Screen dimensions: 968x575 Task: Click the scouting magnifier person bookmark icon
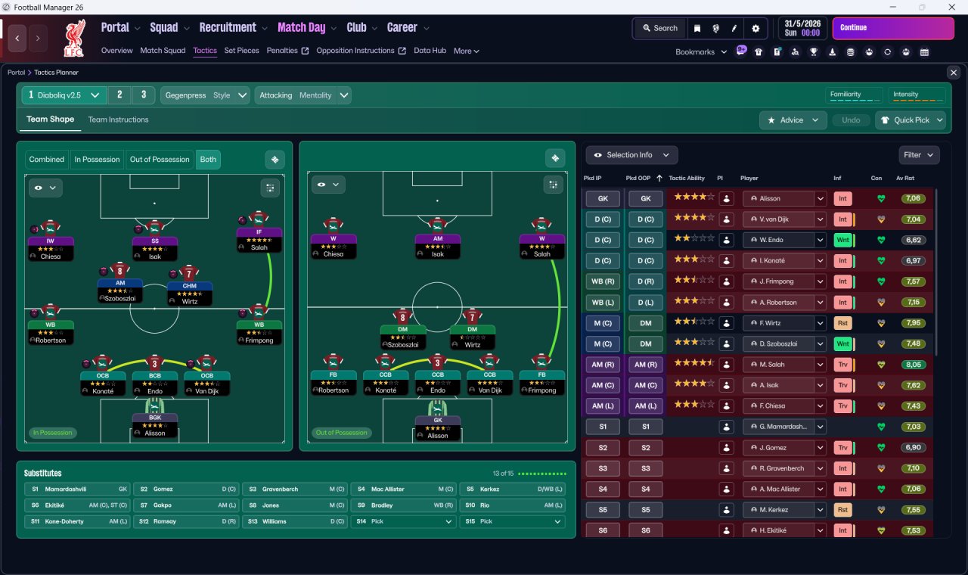pyautogui.click(x=795, y=52)
